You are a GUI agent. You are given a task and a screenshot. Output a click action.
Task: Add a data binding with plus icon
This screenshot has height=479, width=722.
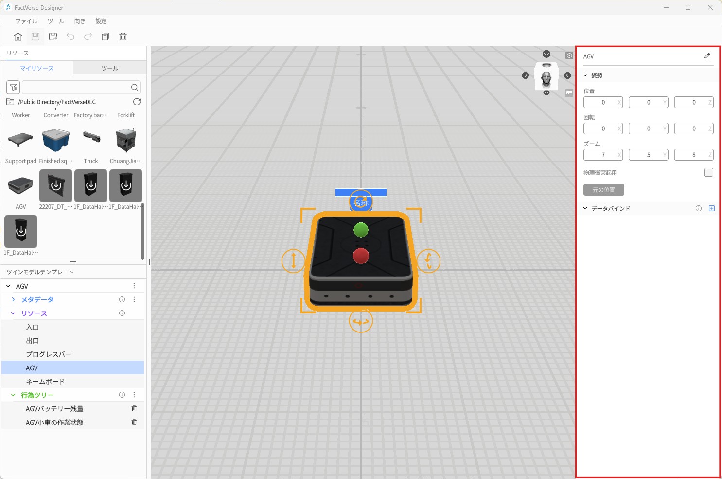click(x=712, y=208)
